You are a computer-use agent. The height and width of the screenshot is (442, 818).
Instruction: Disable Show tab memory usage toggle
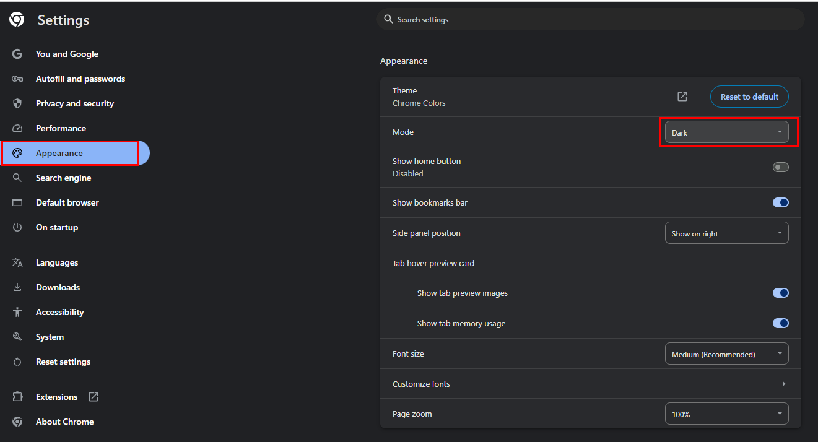pyautogui.click(x=780, y=323)
